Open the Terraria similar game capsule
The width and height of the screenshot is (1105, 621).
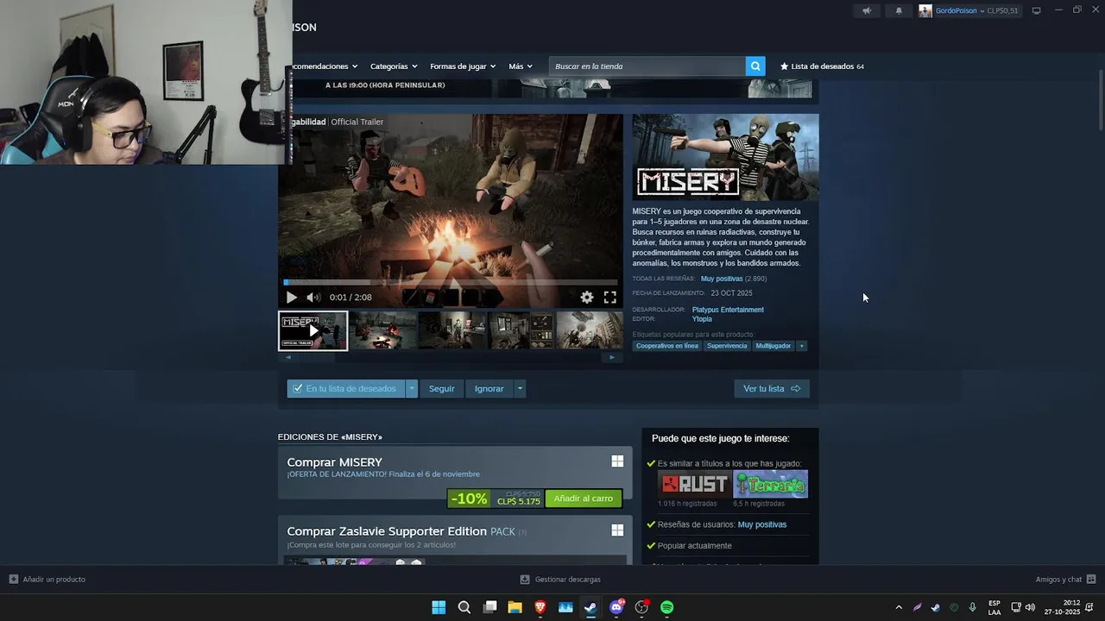(771, 484)
